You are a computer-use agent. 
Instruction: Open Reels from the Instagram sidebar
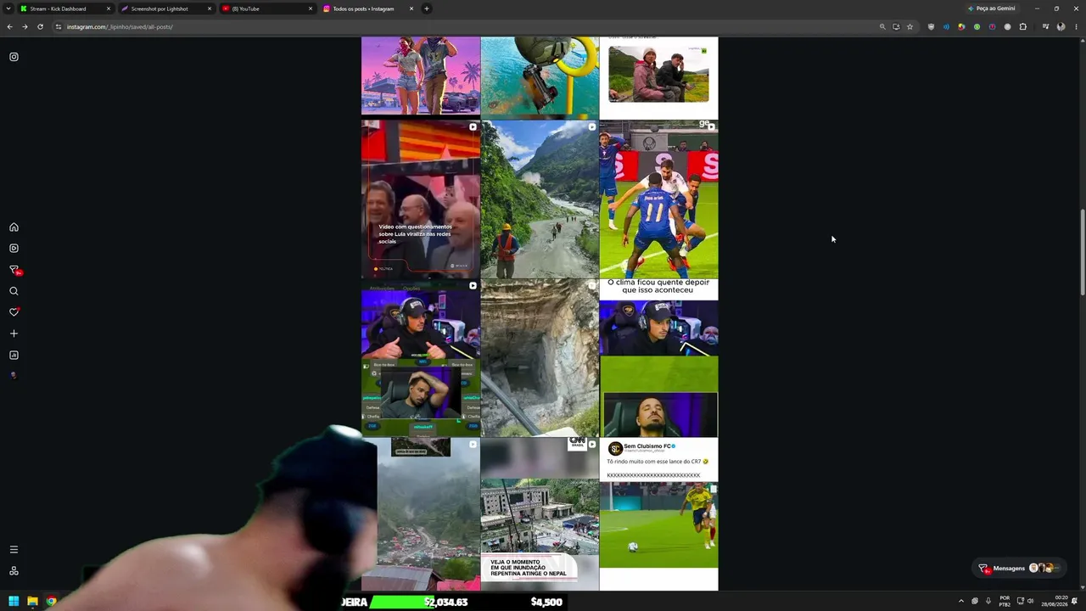coord(14,249)
